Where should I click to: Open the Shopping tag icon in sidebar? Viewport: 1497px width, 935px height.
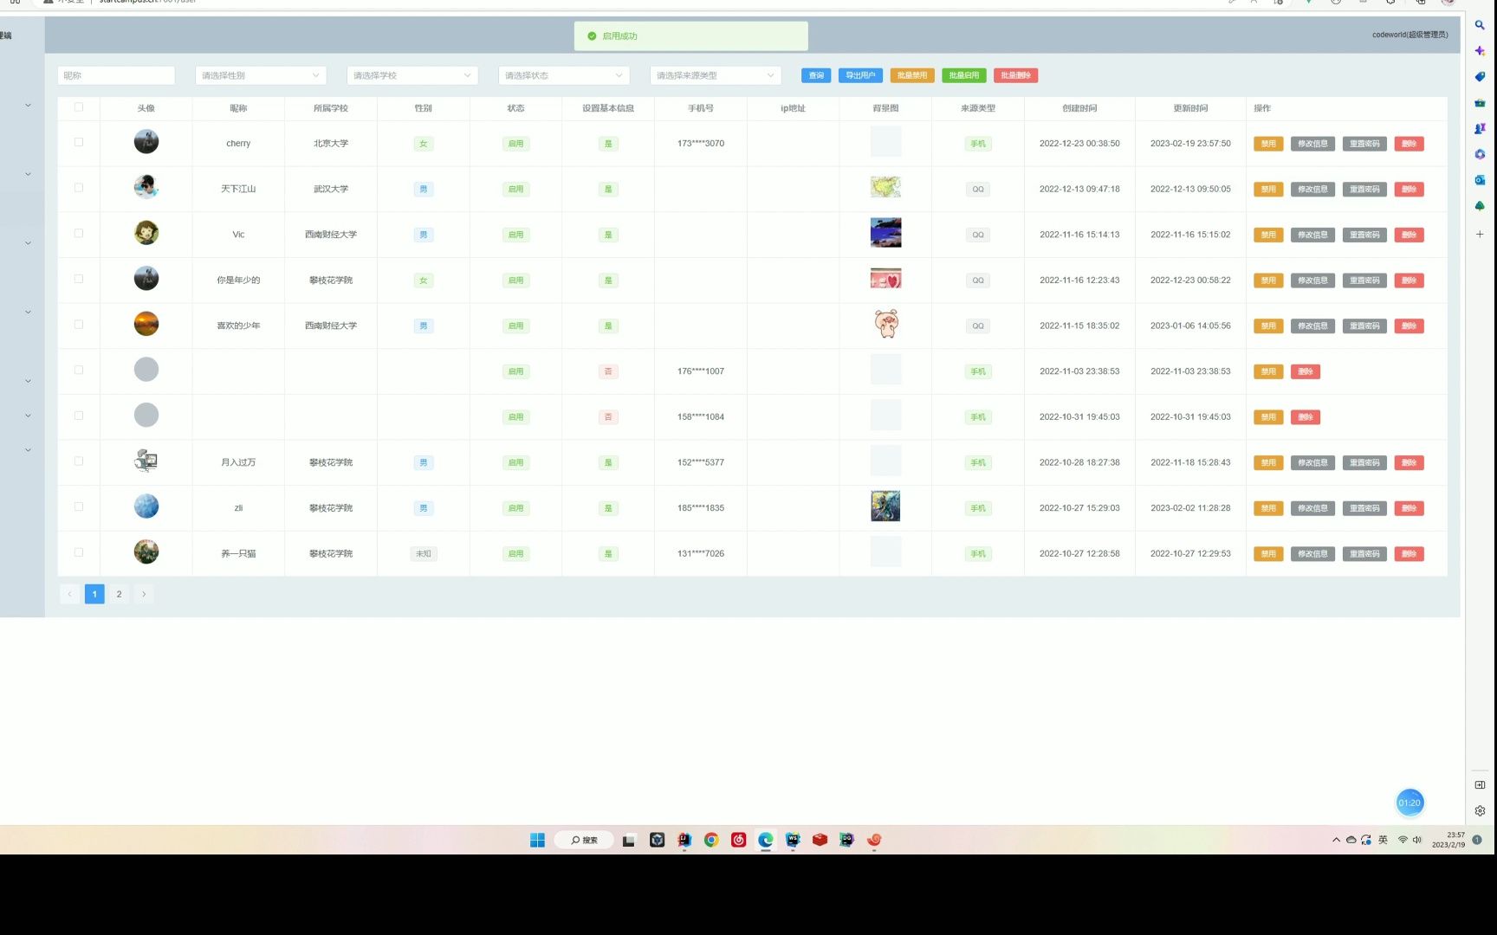1480,77
